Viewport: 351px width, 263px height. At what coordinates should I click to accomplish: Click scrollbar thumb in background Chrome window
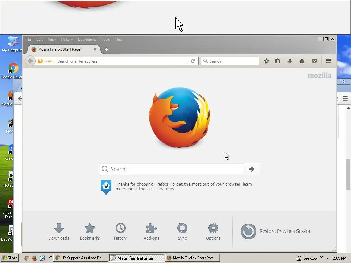(x=348, y=174)
